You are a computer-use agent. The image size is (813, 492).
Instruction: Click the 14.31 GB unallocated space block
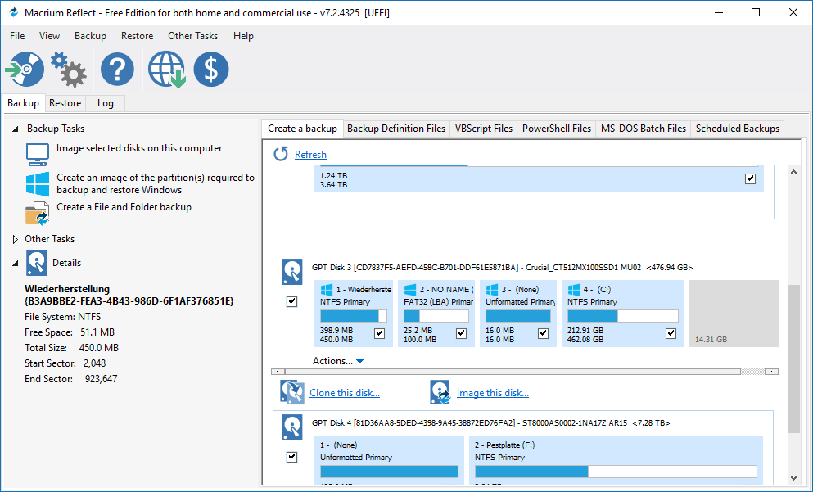point(734,314)
